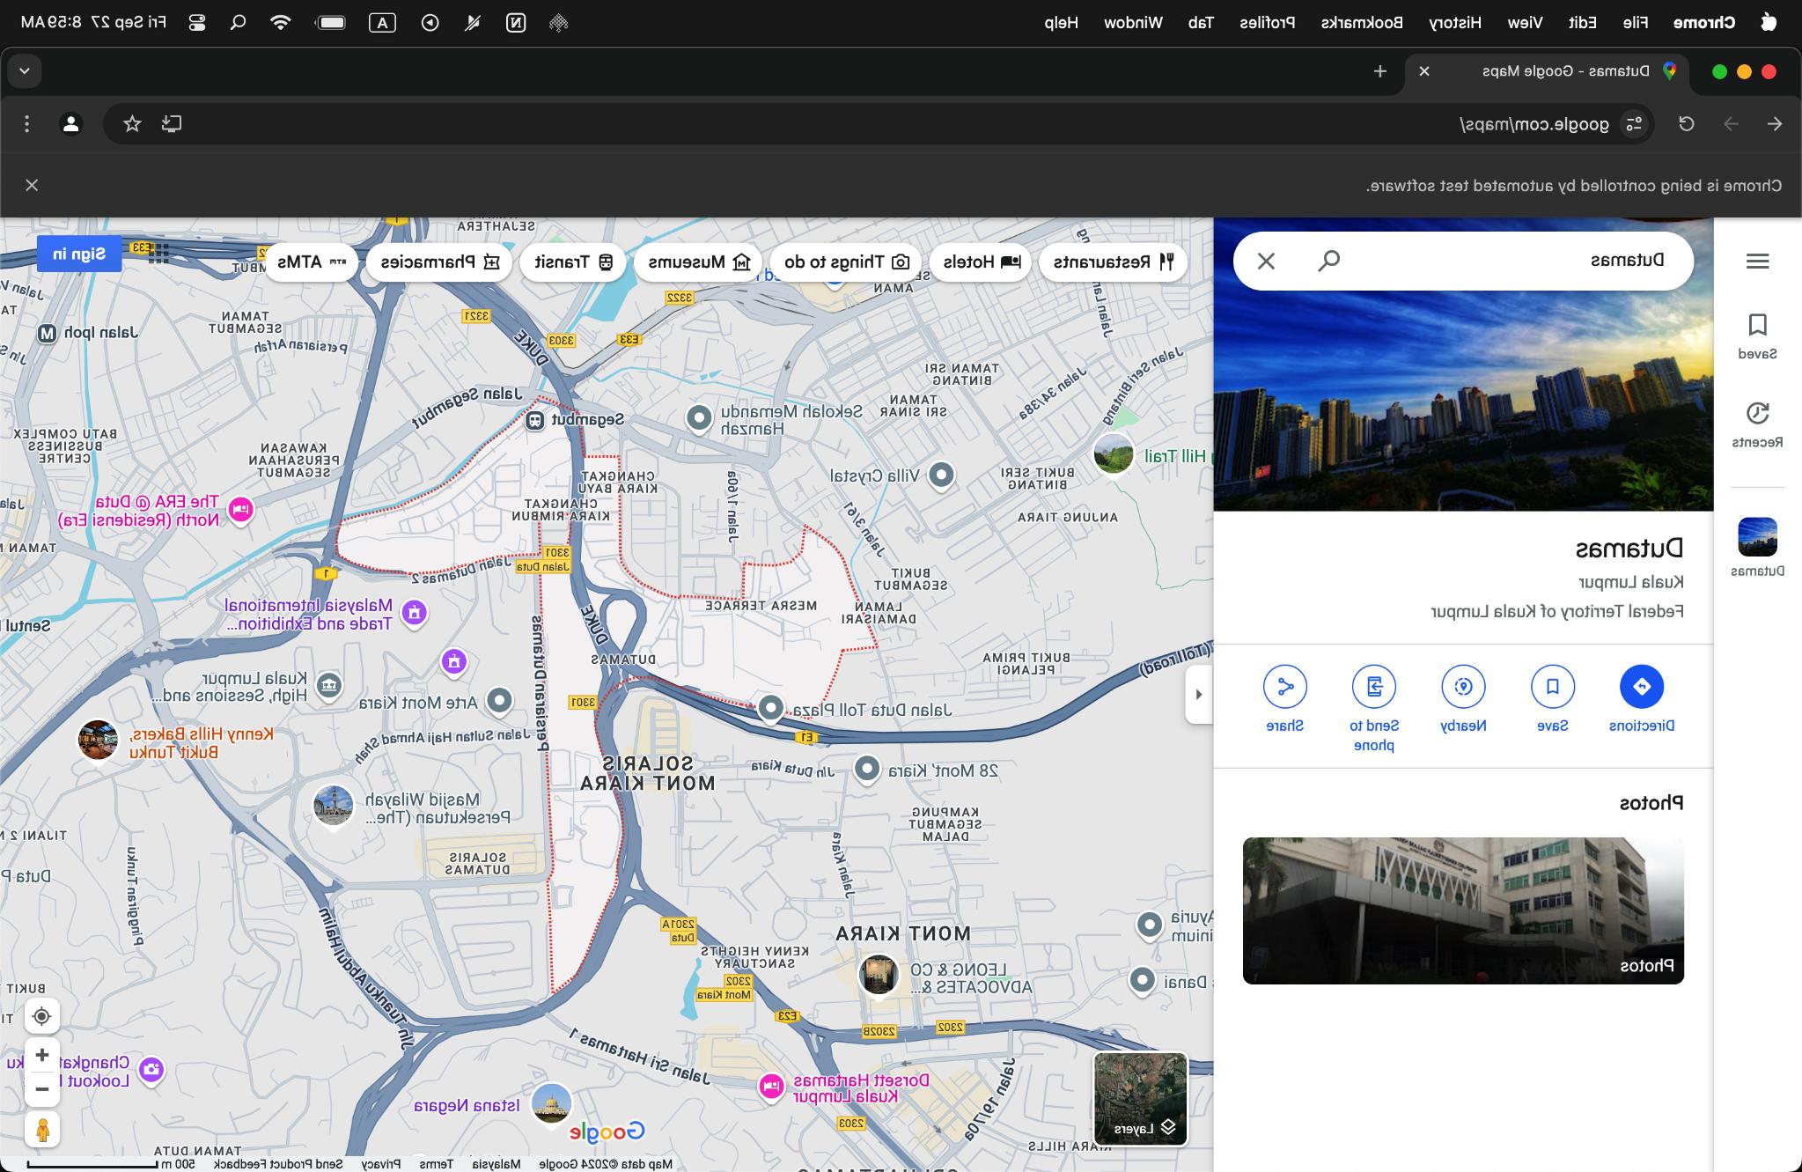This screenshot has width=1802, height=1172.
Task: Open the Wi-Fi status menu
Action: (x=281, y=23)
